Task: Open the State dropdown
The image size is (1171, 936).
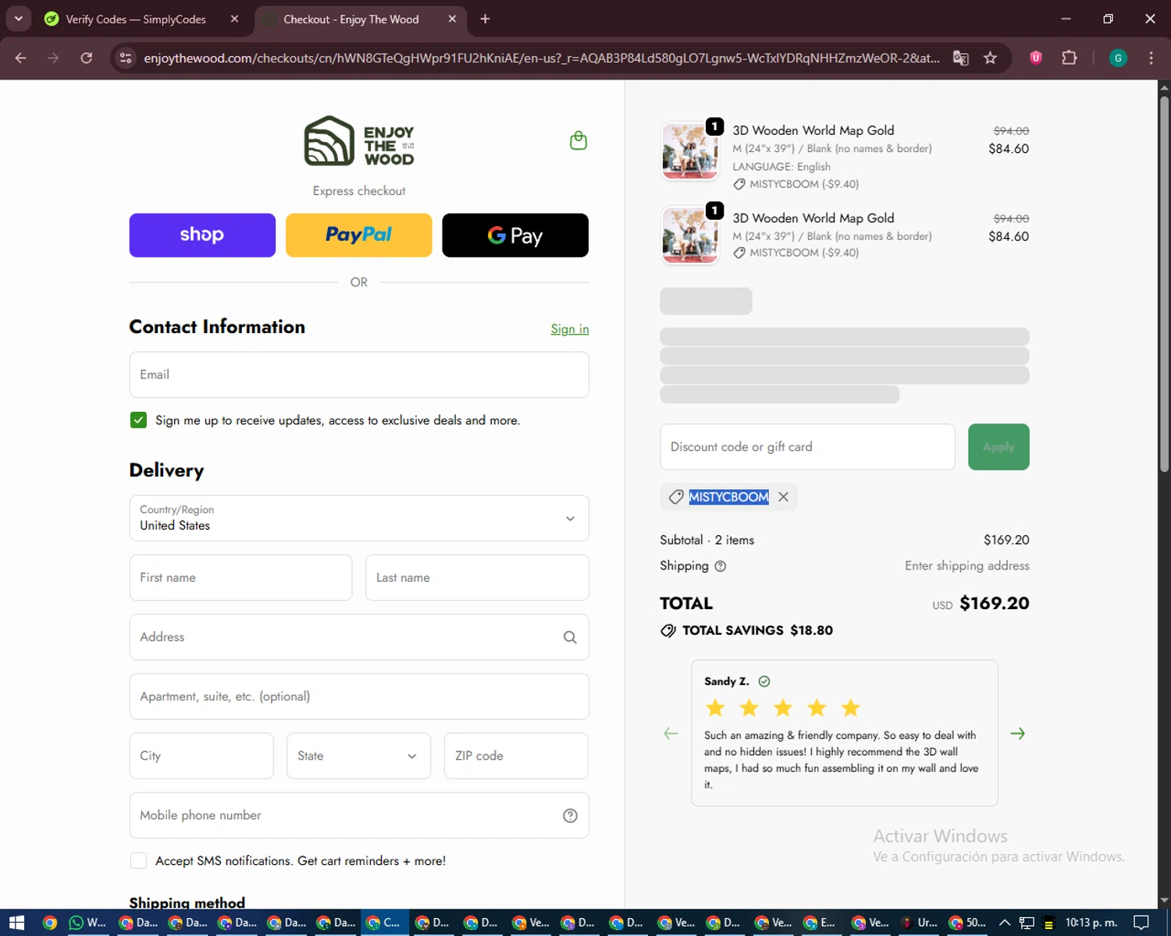Action: pos(359,756)
